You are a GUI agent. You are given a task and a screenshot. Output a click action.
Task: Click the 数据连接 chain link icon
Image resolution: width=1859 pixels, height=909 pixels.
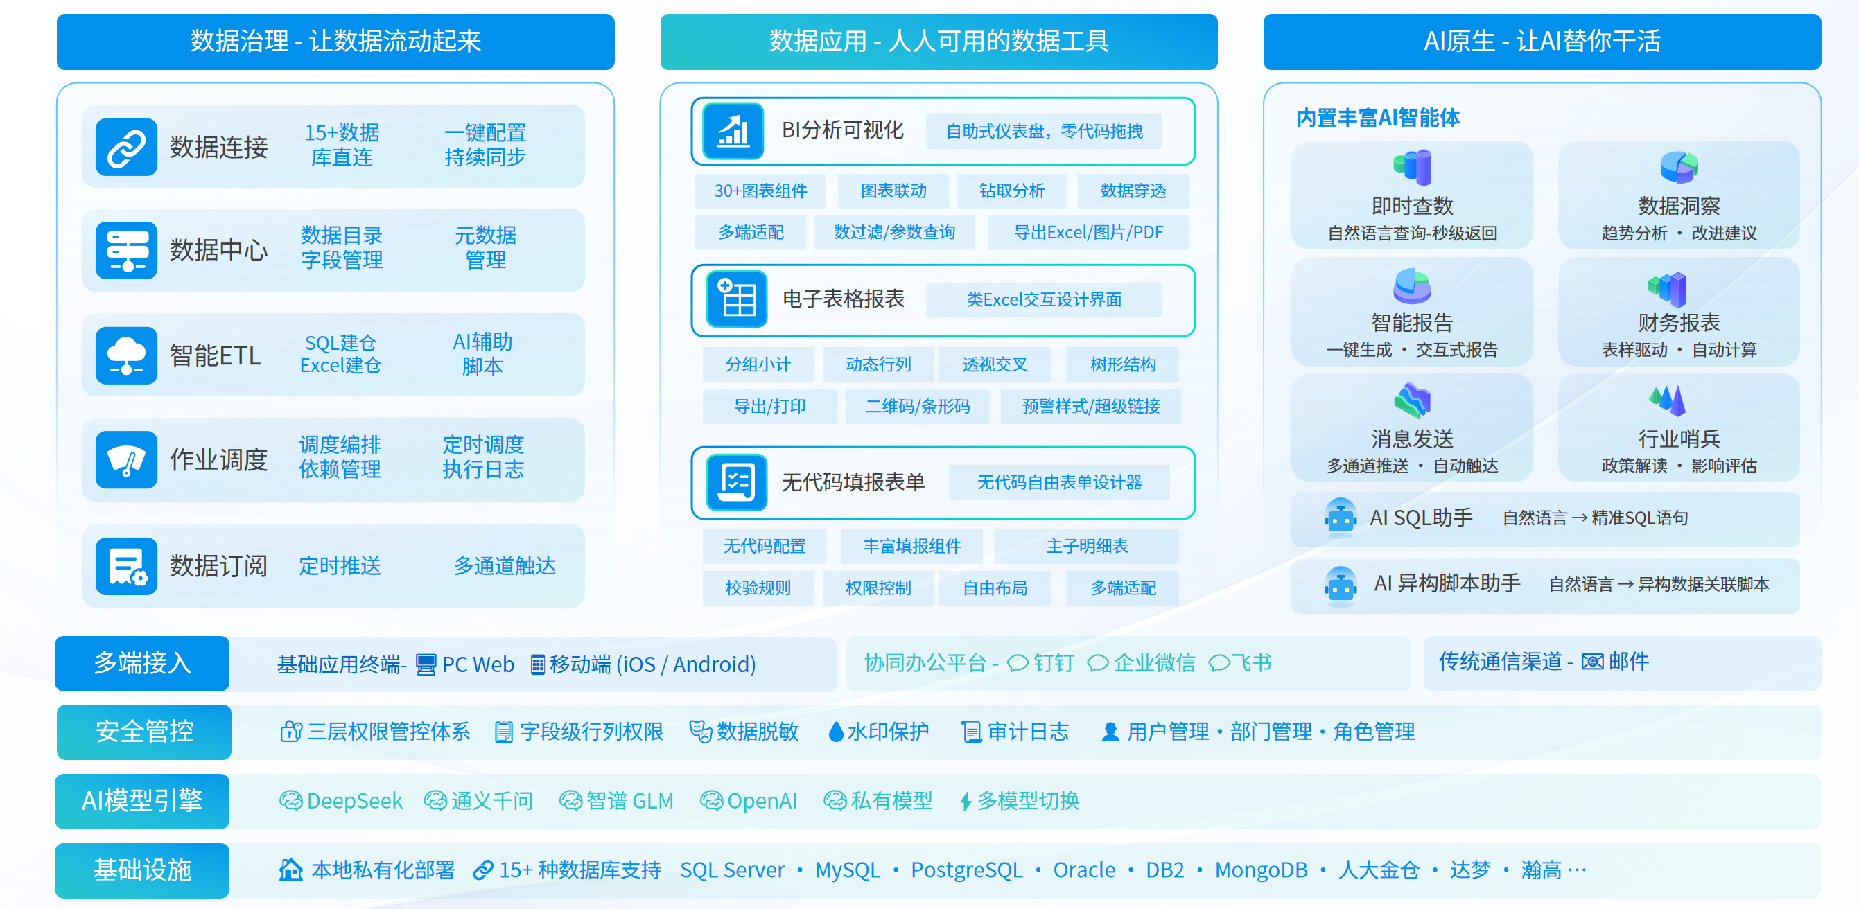(x=126, y=147)
